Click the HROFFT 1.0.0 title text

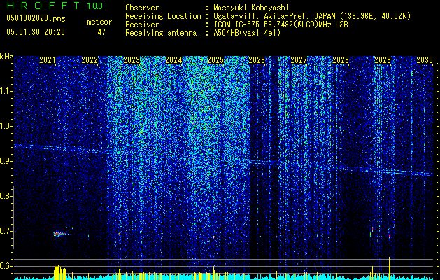click(x=55, y=6)
